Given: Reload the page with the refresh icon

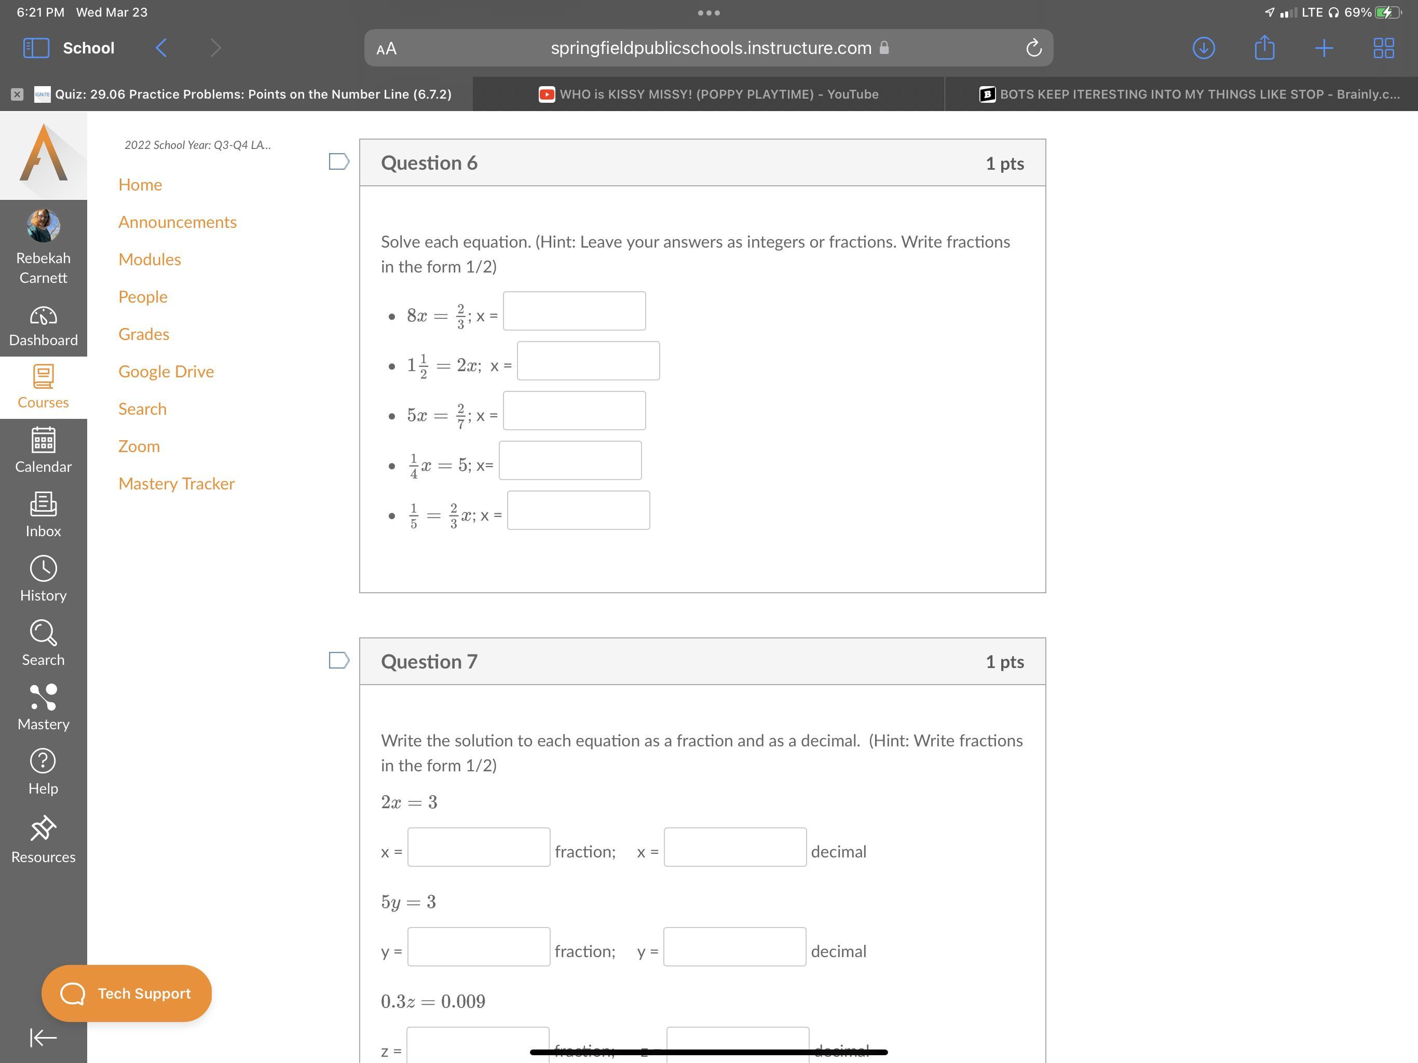Looking at the screenshot, I should [1033, 48].
